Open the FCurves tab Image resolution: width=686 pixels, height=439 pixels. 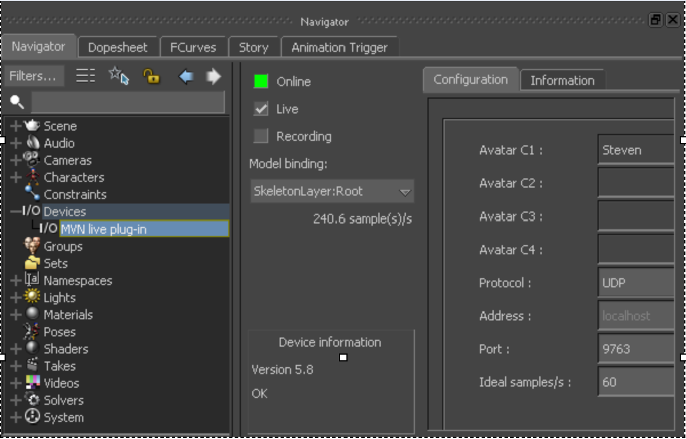(x=194, y=47)
